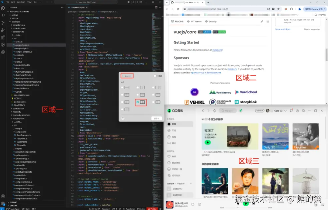Open Explorer panel more actions ellipsis
The width and height of the screenshot is (328, 210).
pos(62,7)
